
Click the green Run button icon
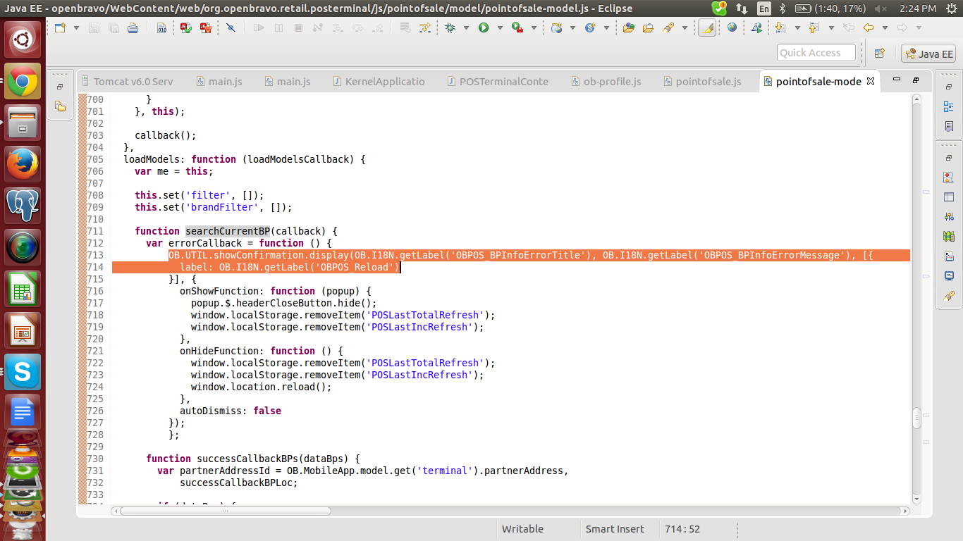point(484,28)
